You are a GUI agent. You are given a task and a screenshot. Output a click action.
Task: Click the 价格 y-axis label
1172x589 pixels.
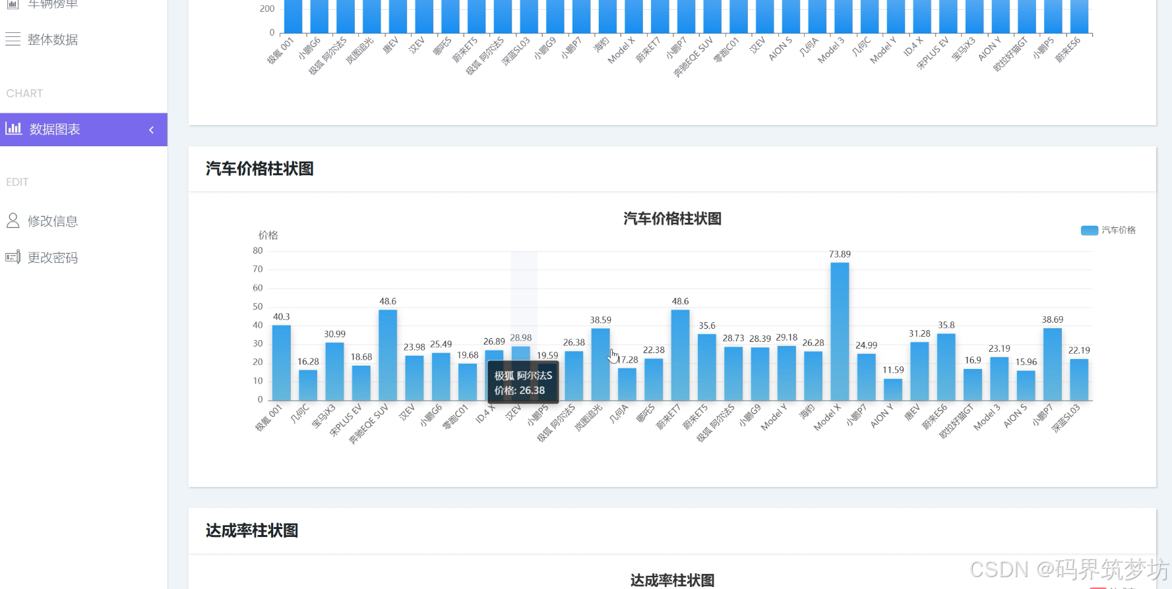click(268, 235)
